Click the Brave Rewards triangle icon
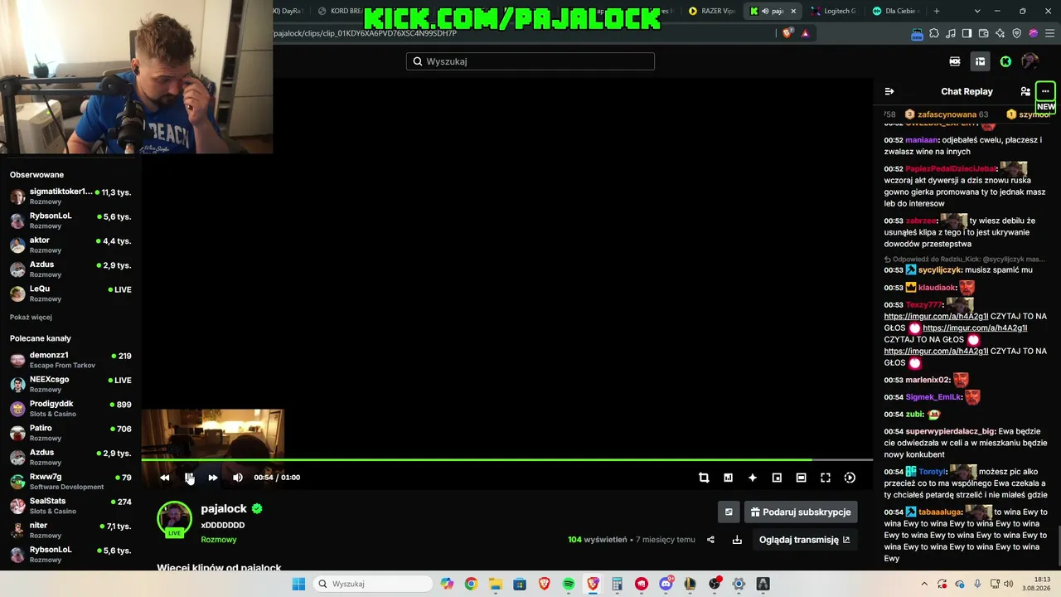 [805, 33]
